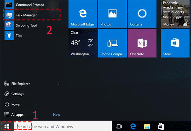Open the Snipping Tool icon
191x131 pixels.
(9, 25)
